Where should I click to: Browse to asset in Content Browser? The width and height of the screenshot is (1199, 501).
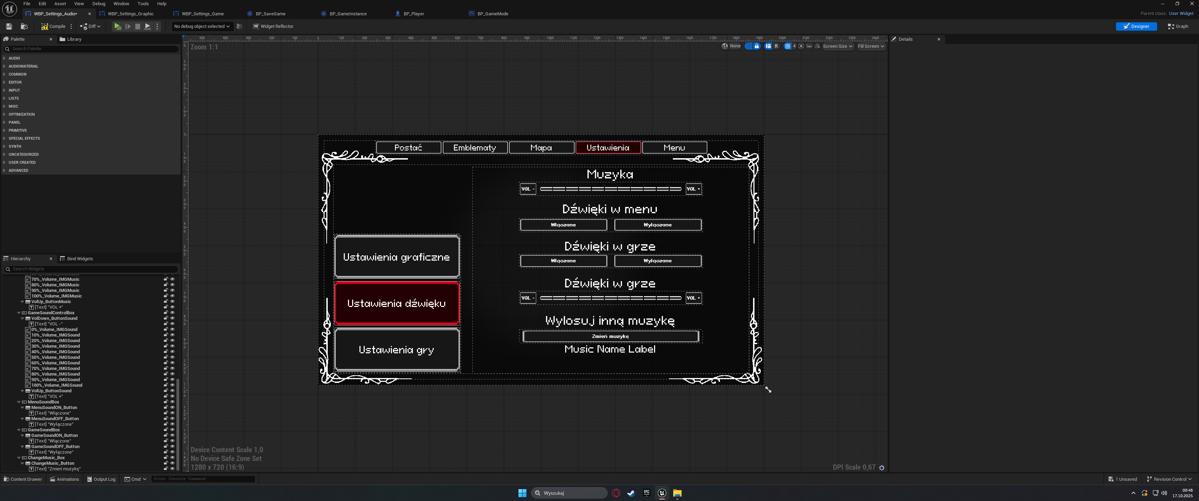[24, 26]
